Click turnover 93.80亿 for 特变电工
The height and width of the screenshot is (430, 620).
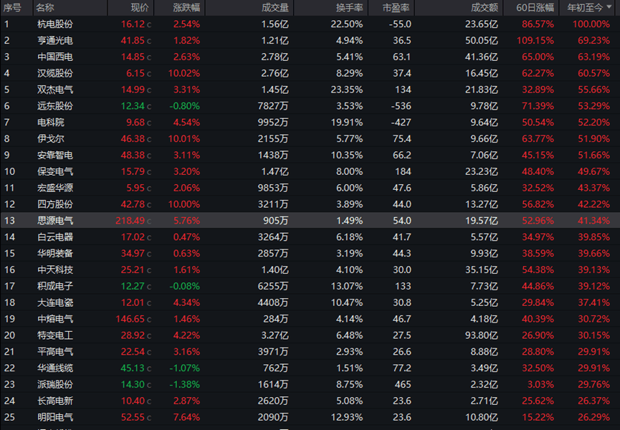click(481, 335)
